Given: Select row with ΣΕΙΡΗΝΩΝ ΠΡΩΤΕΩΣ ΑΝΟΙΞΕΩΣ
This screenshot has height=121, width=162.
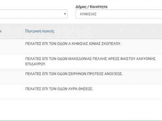Looking at the screenshot, I should (81, 76).
